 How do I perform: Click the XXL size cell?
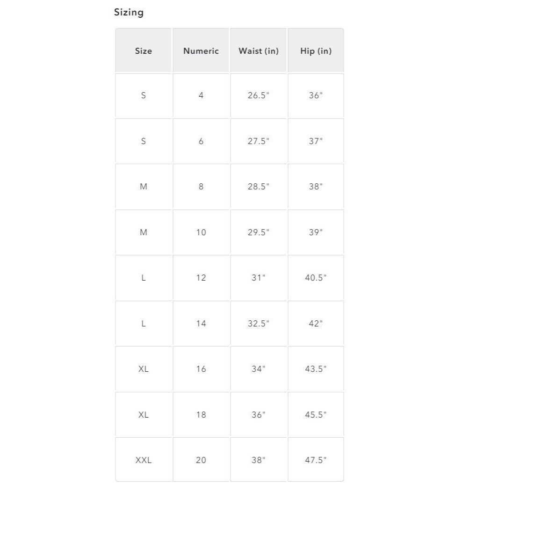point(143,460)
